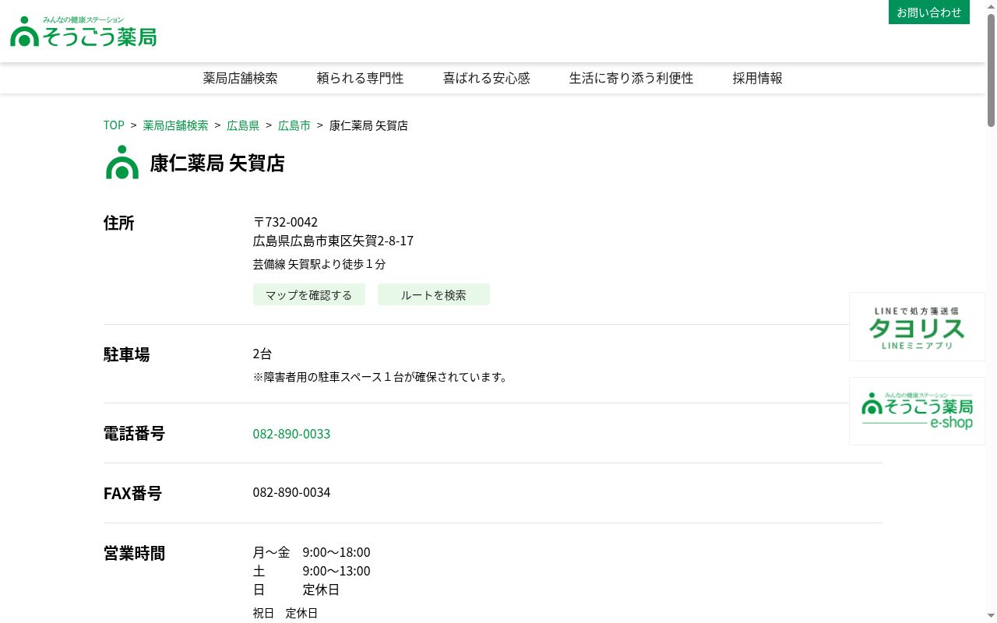Screen dimensions: 997x623
Task: Select 頼られる専門性 in navigation
Action: (360, 78)
